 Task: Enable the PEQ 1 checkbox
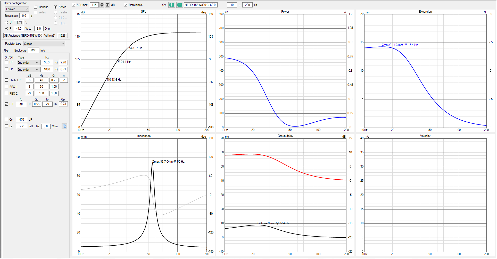coord(6,87)
